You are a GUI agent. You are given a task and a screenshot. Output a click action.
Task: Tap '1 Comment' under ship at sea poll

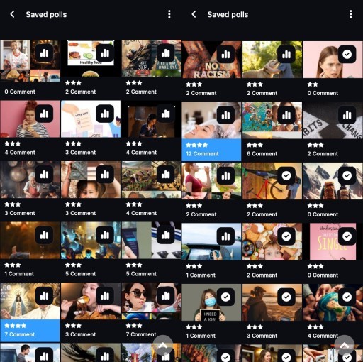click(201, 275)
